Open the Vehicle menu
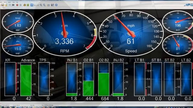The width and height of the screenshot is (193, 108). 5,2
